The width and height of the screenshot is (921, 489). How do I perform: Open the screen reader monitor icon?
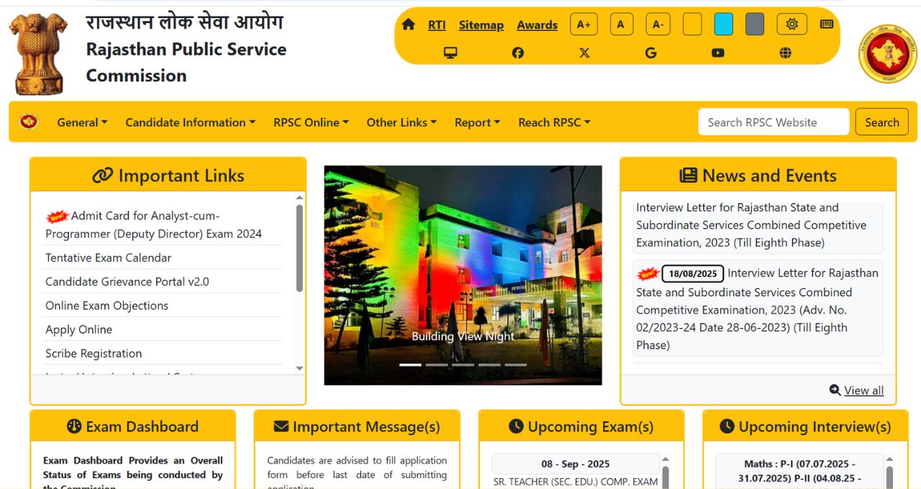click(x=450, y=52)
